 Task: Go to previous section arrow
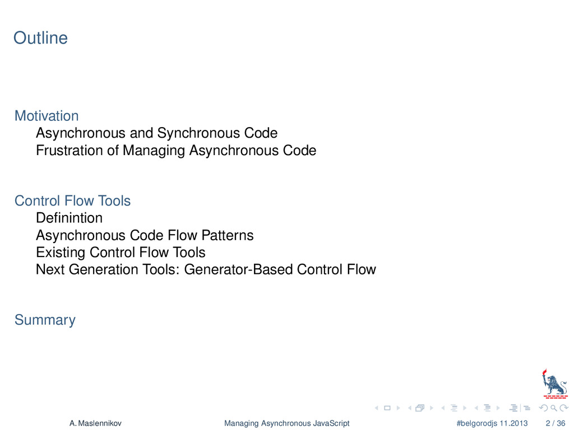pos(476,408)
